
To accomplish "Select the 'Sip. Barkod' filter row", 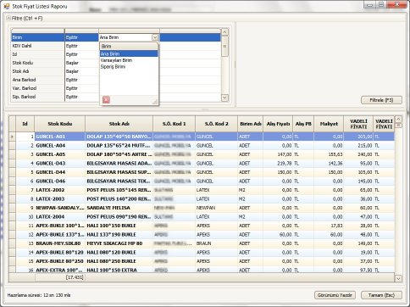I will (x=116, y=97).
